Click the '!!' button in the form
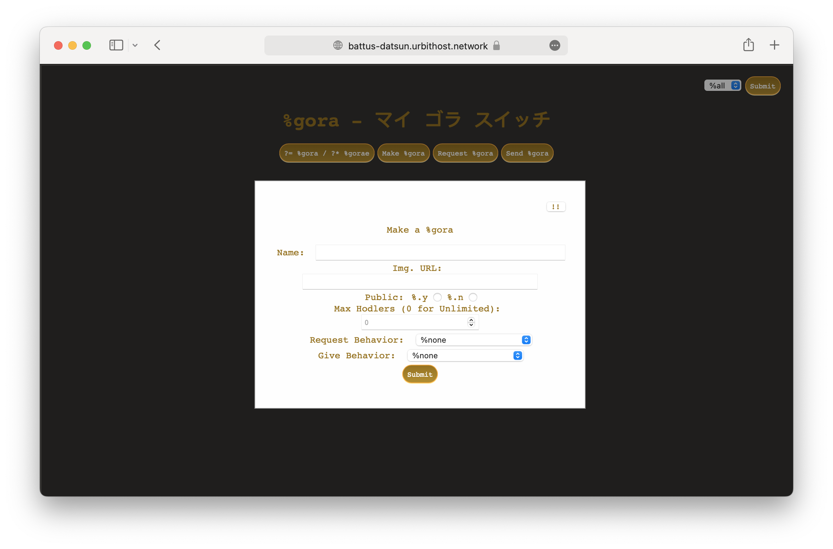833x549 pixels. click(556, 207)
